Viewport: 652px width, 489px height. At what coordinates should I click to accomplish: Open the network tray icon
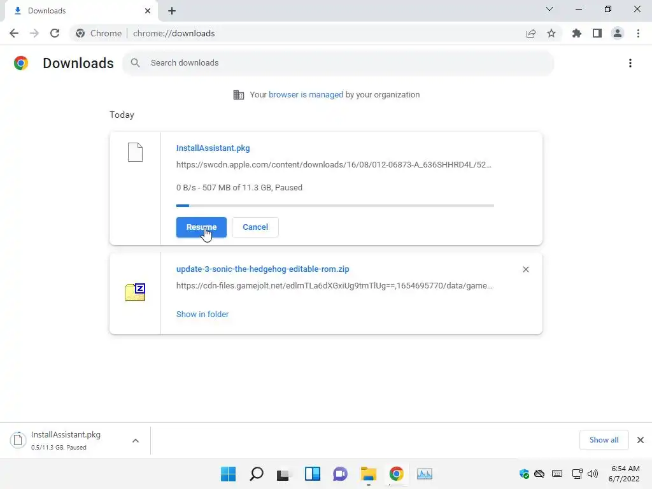tap(577, 474)
